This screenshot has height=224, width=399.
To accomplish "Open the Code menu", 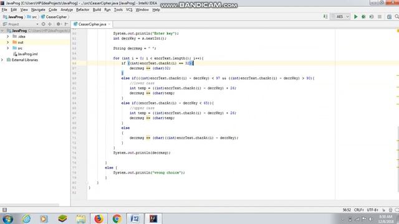I will click(52, 10).
